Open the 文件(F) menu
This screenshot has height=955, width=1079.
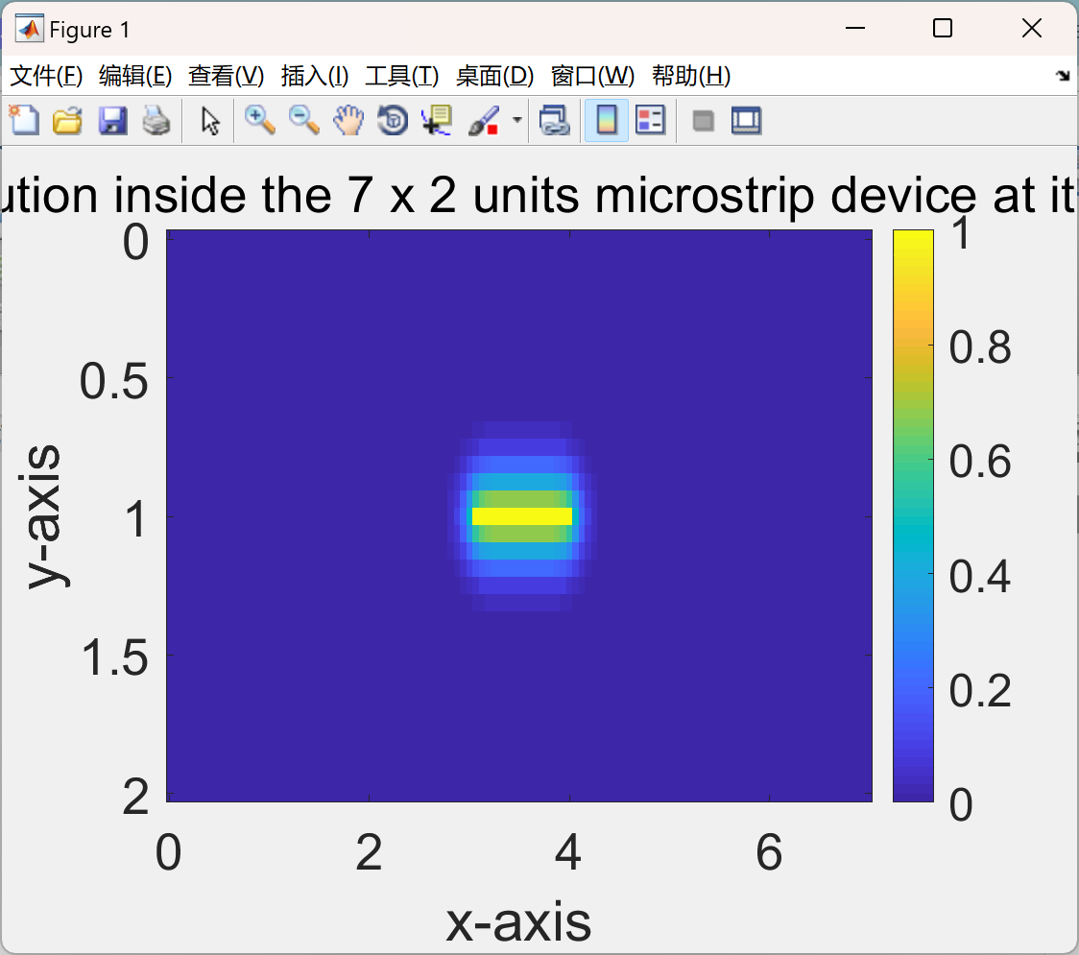pos(46,76)
